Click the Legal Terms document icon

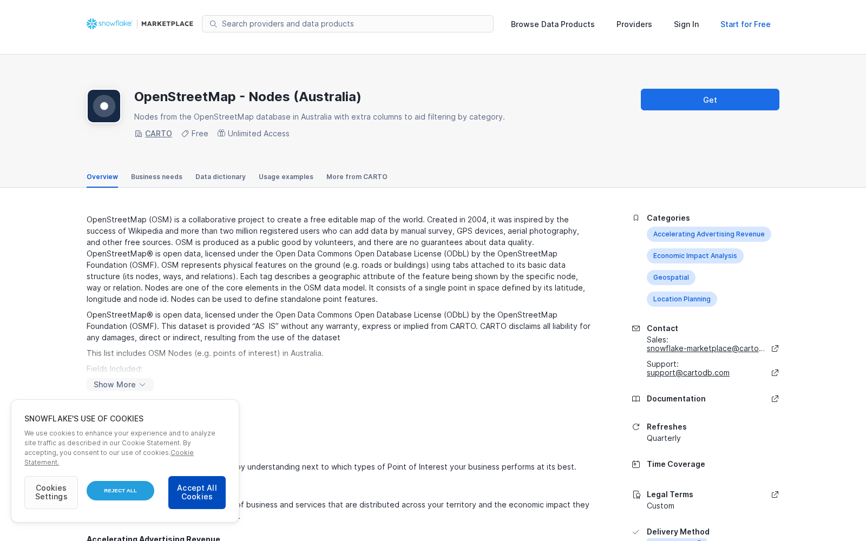click(636, 494)
